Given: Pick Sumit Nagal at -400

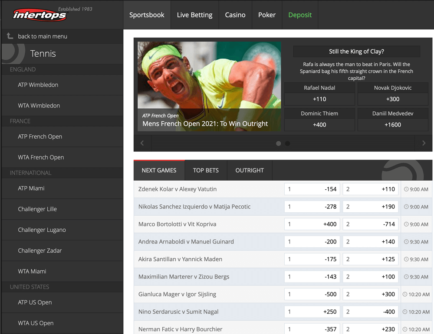Looking at the screenshot, I should (x=371, y=311).
